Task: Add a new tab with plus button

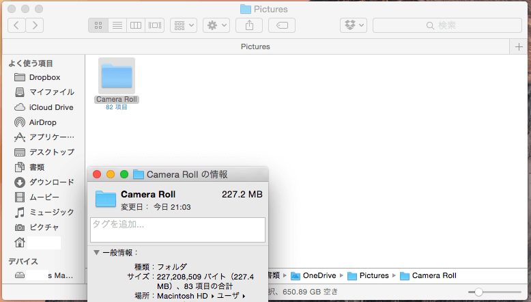Action: (x=519, y=46)
